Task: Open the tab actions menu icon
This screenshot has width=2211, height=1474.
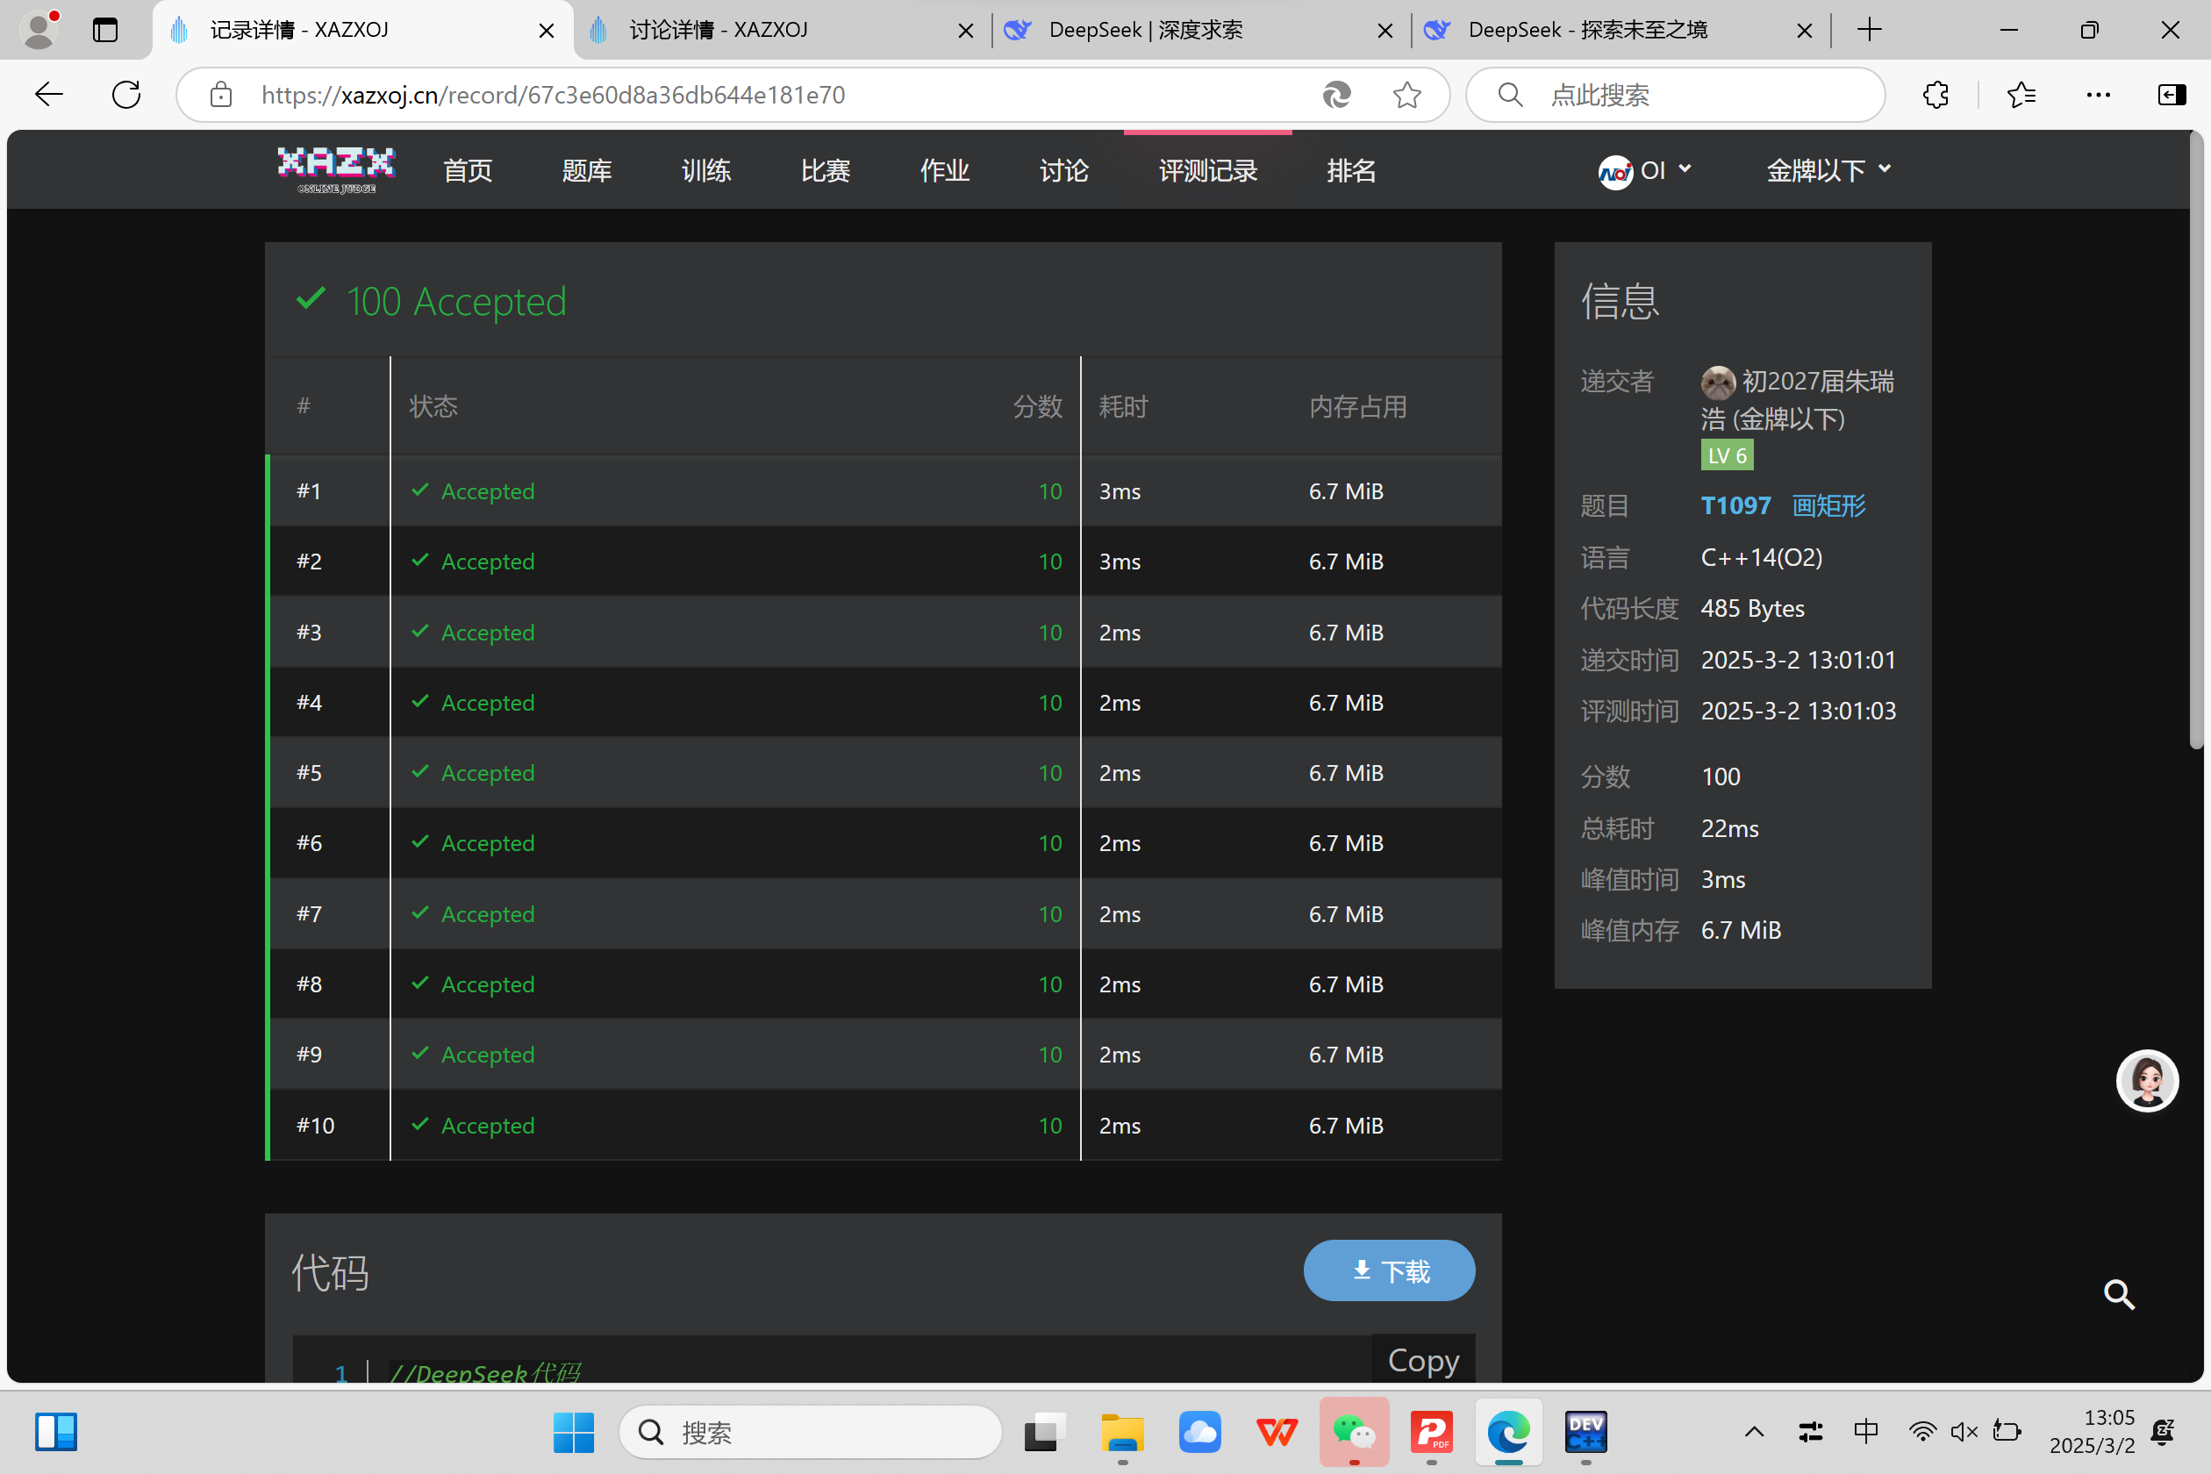Action: click(105, 30)
